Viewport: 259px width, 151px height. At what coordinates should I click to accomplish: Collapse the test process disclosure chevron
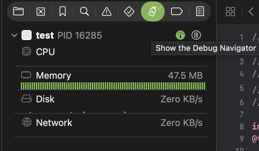(x=14, y=35)
